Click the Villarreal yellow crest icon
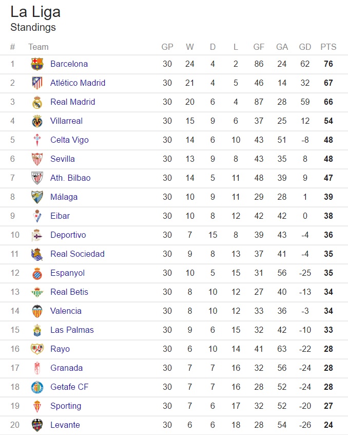This screenshot has height=435, width=348. click(37, 121)
